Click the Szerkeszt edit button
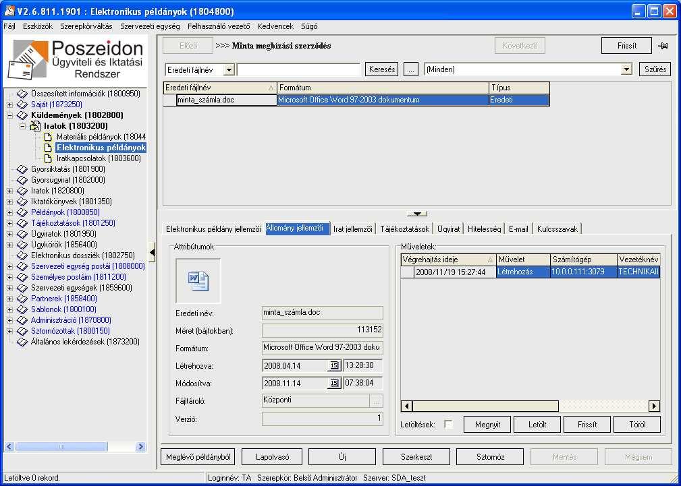The width and height of the screenshot is (681, 486). 416,457
